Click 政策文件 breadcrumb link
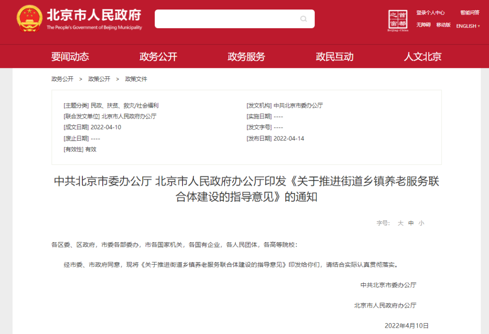 tap(136, 79)
